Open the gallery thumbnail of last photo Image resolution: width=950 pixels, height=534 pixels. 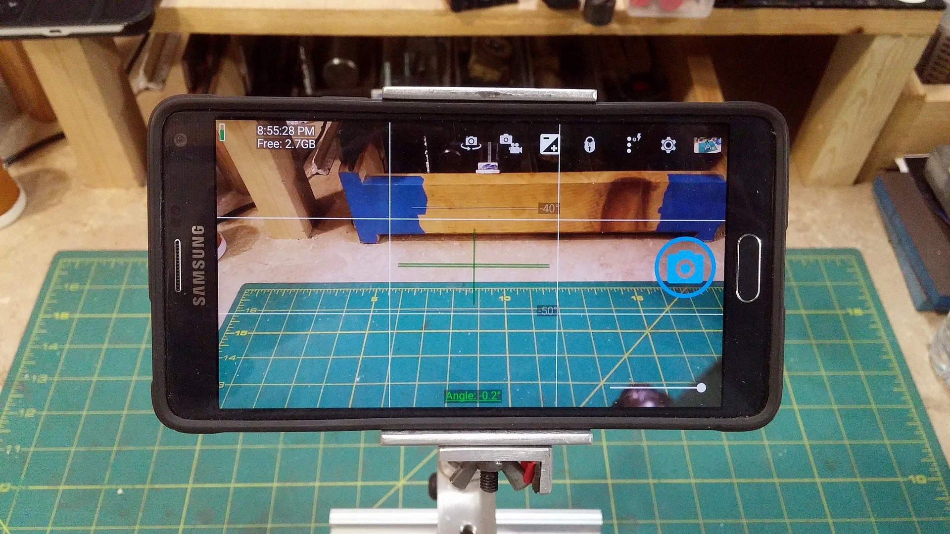pos(707,145)
